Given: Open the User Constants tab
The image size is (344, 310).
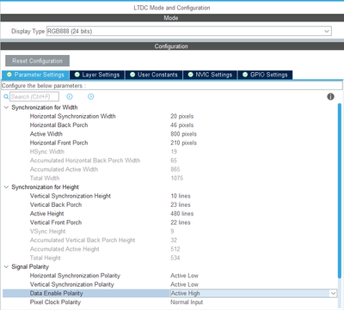Looking at the screenshot, I should pos(154,75).
